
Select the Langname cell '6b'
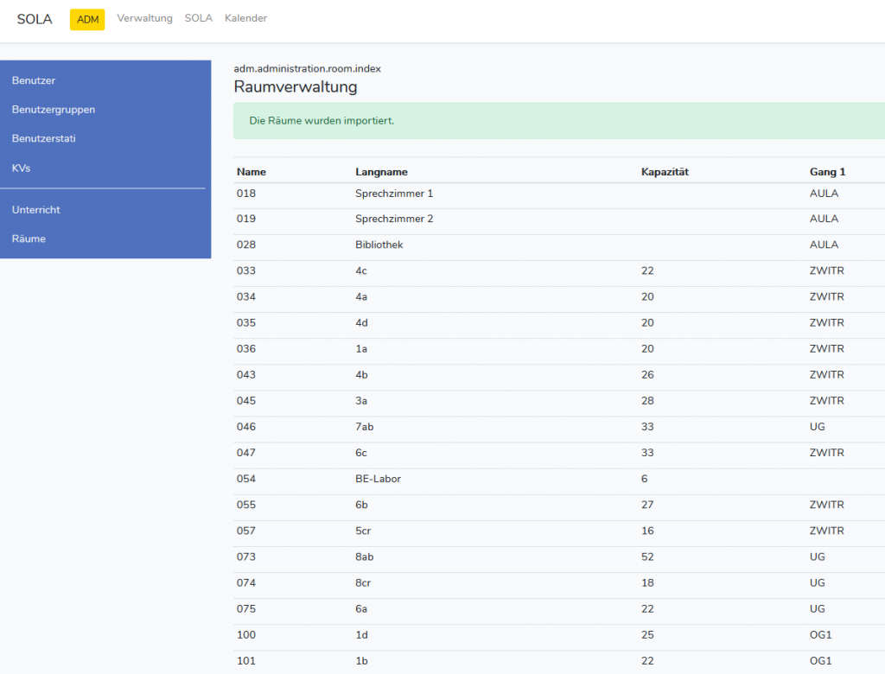pyautogui.click(x=362, y=504)
